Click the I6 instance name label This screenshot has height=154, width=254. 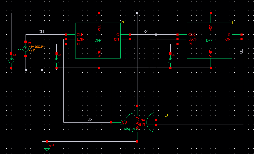pos(166,115)
